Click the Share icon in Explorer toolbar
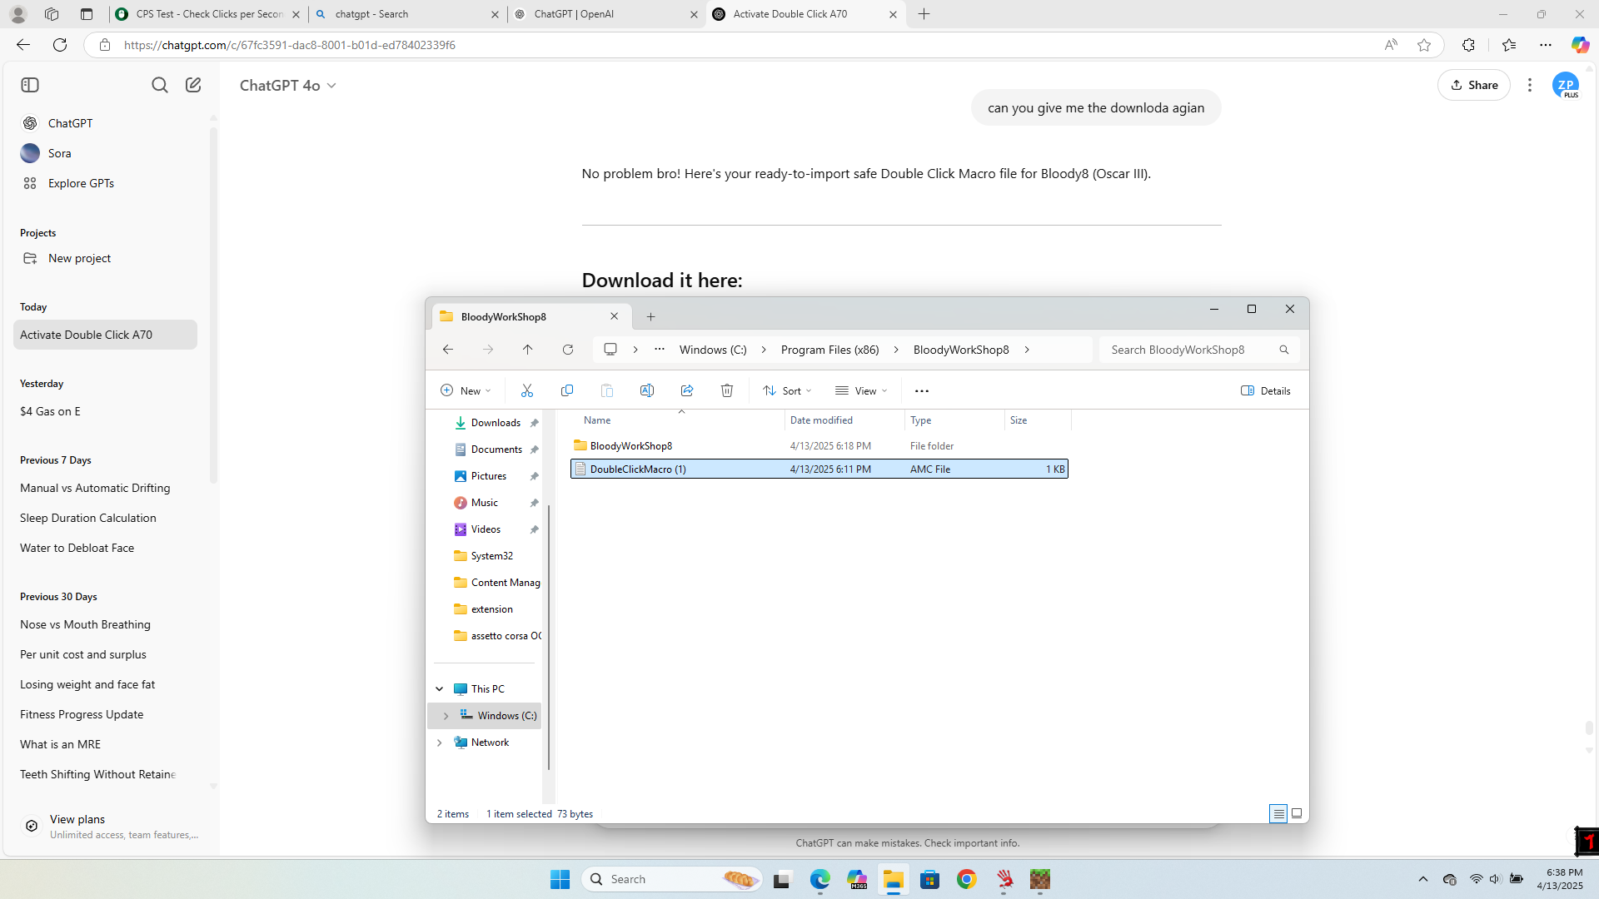 687,390
